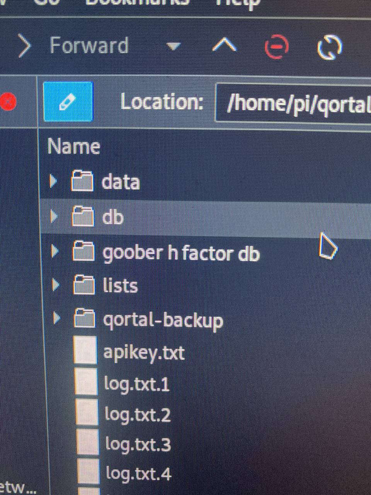Expand the goober h factor db folder
Viewport: 371px width, 495px height.
tap(55, 252)
